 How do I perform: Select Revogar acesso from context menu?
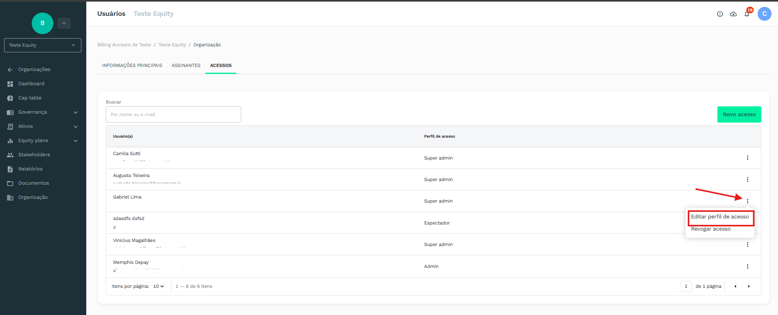click(710, 229)
